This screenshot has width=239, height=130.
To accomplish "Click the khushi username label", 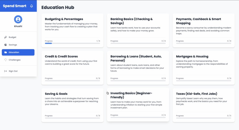I will click(18, 26).
